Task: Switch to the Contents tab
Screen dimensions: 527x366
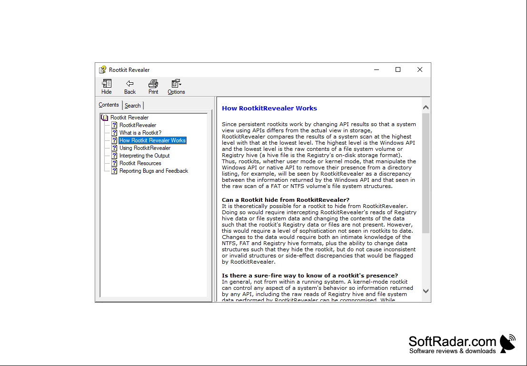Action: 109,105
